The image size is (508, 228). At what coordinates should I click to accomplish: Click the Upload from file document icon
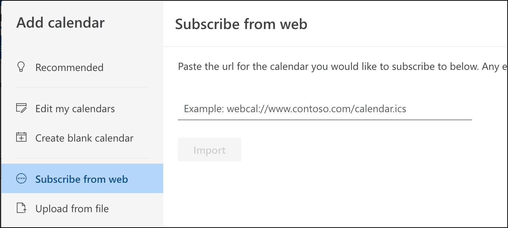[21, 209]
